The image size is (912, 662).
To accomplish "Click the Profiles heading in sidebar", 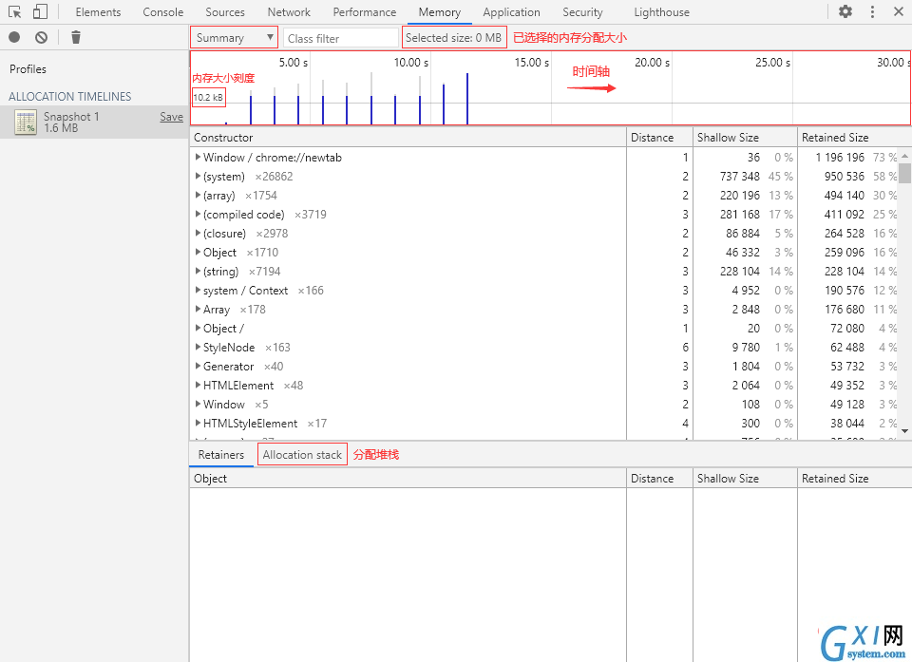I will click(28, 68).
